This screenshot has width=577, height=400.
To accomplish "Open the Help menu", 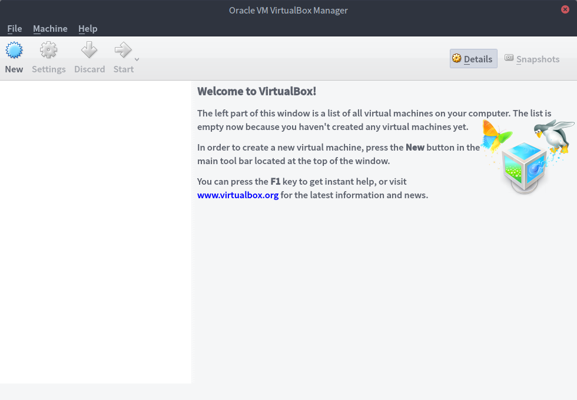I will tap(88, 29).
